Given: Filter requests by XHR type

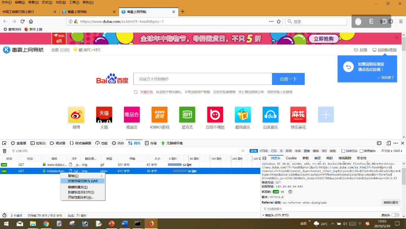Looking at the screenshot, I should click(289, 151).
